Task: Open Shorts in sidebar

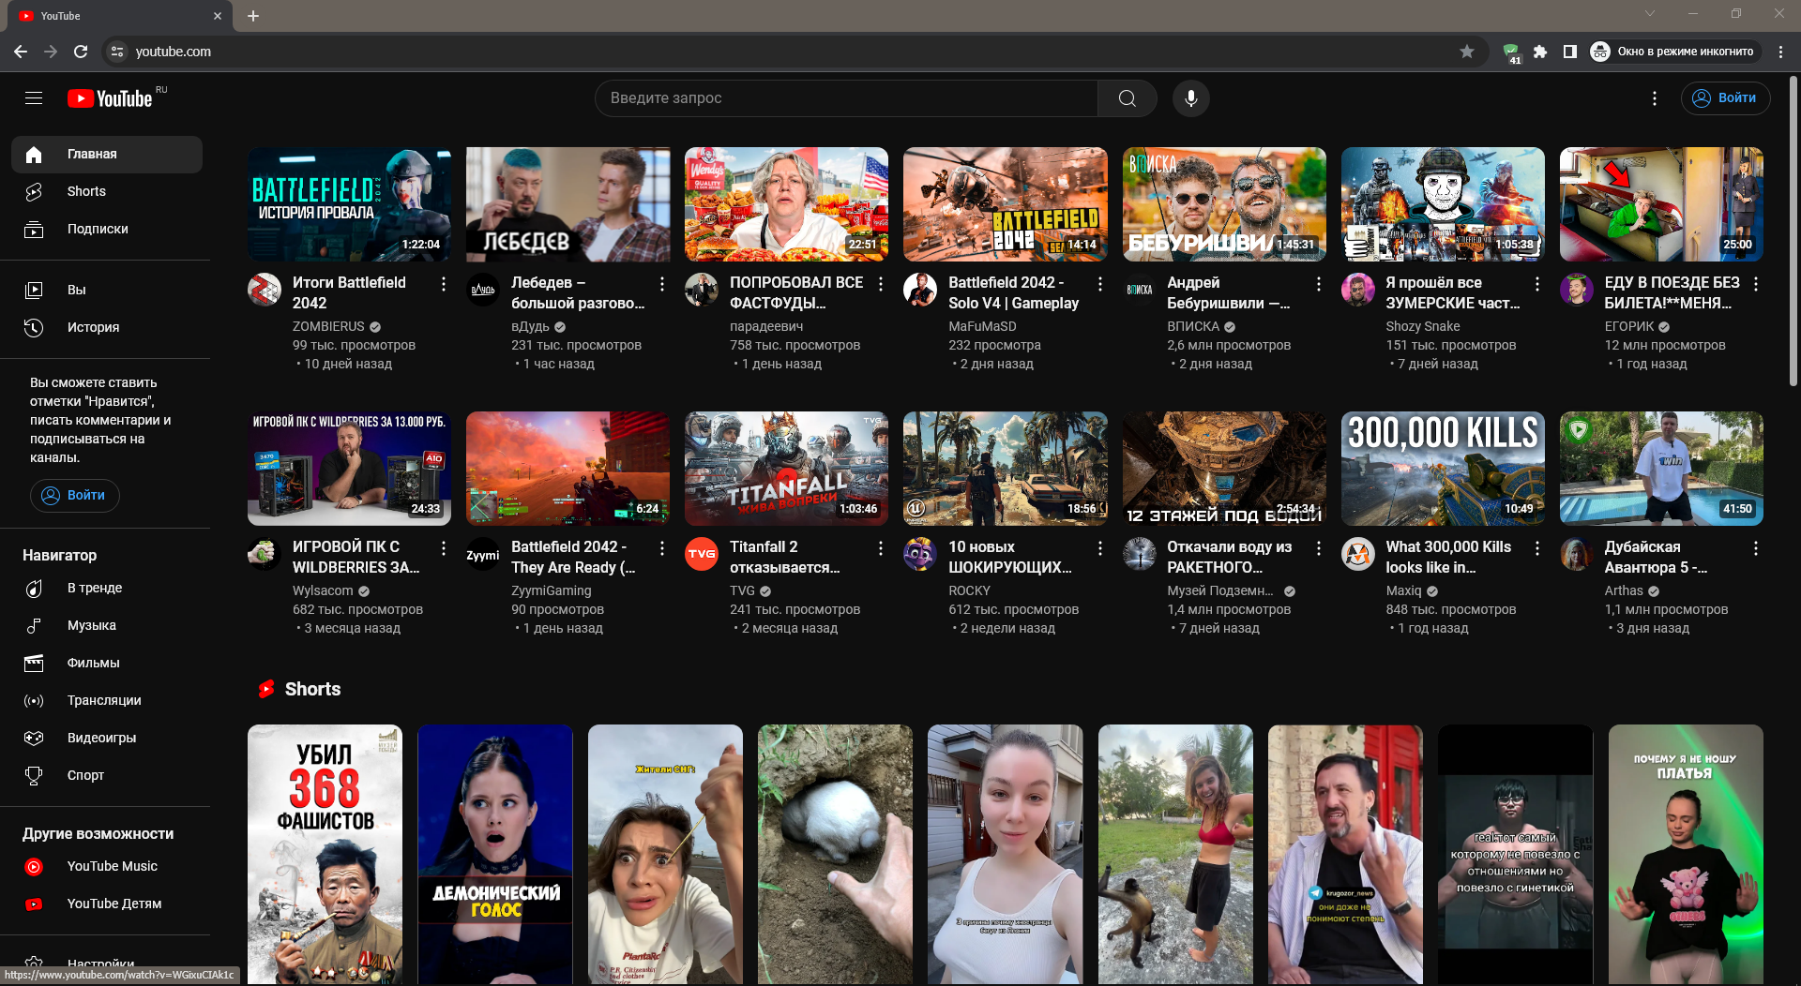Action: coord(107,192)
